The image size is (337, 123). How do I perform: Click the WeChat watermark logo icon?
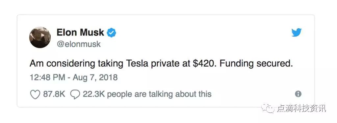[268, 109]
